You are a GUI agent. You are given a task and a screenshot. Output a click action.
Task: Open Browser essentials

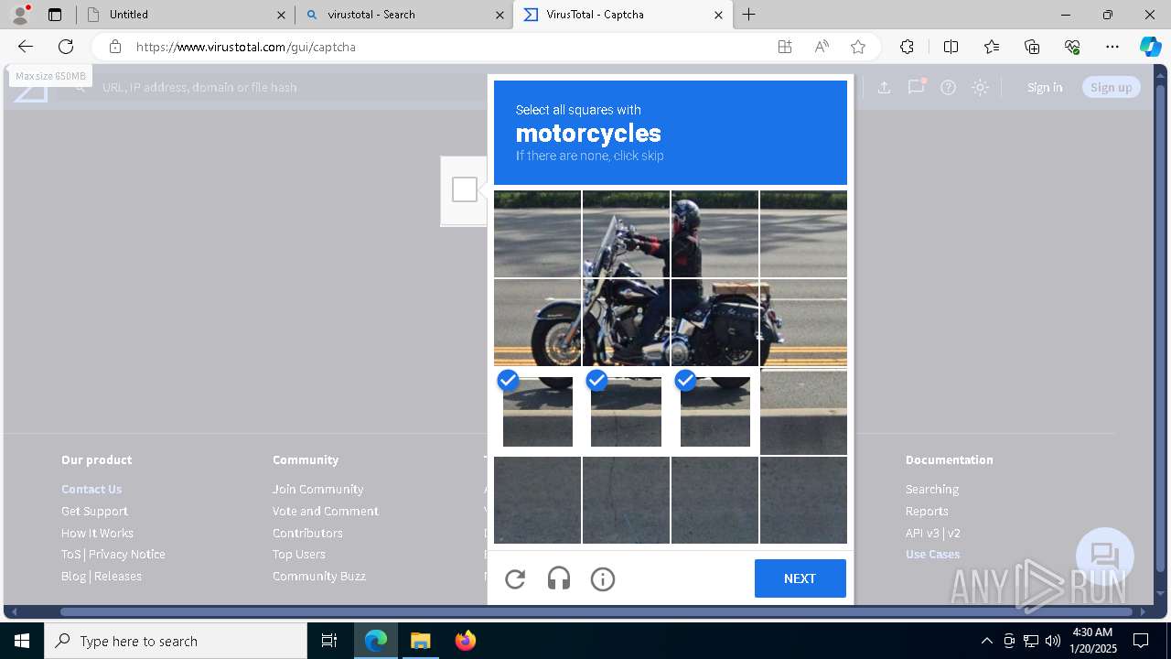point(1072,47)
